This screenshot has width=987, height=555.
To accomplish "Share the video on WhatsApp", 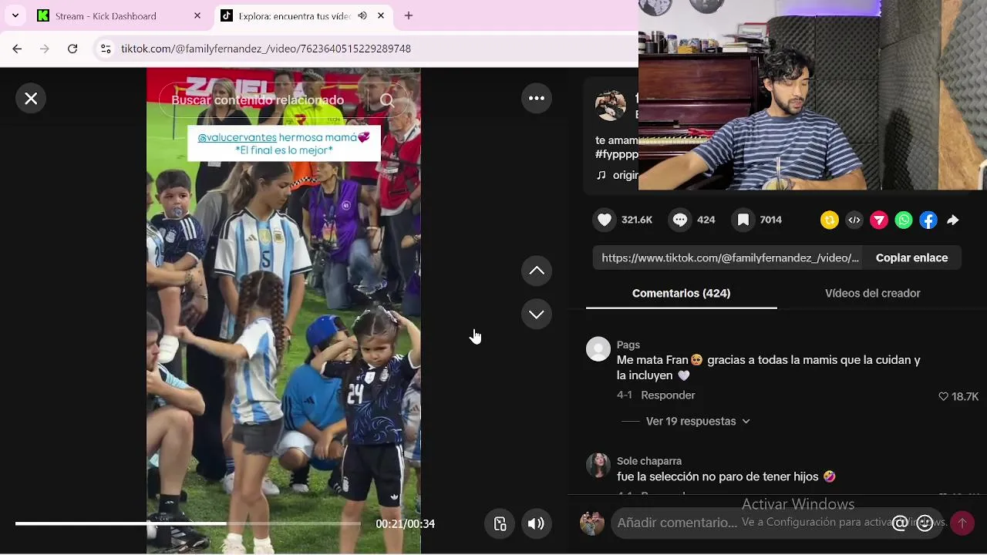I will (x=904, y=220).
